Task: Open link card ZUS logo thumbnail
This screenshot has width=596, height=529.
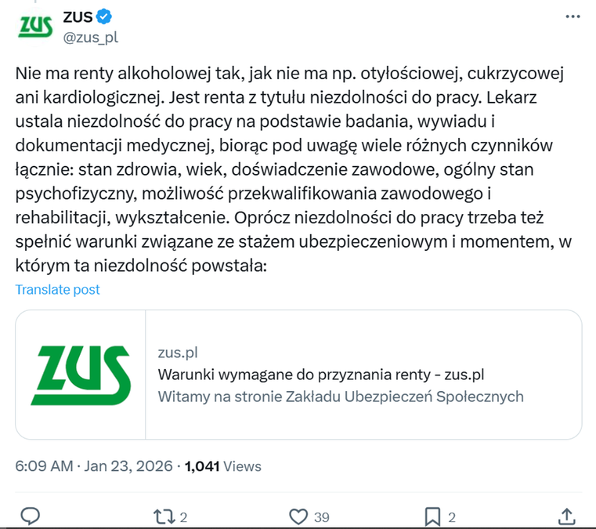Action: click(x=81, y=374)
